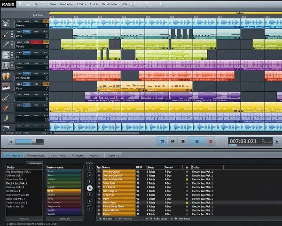The width and height of the screenshot is (282, 226).
Task: Click select all under the Instrumente list
Action: pyautogui.click(x=64, y=218)
